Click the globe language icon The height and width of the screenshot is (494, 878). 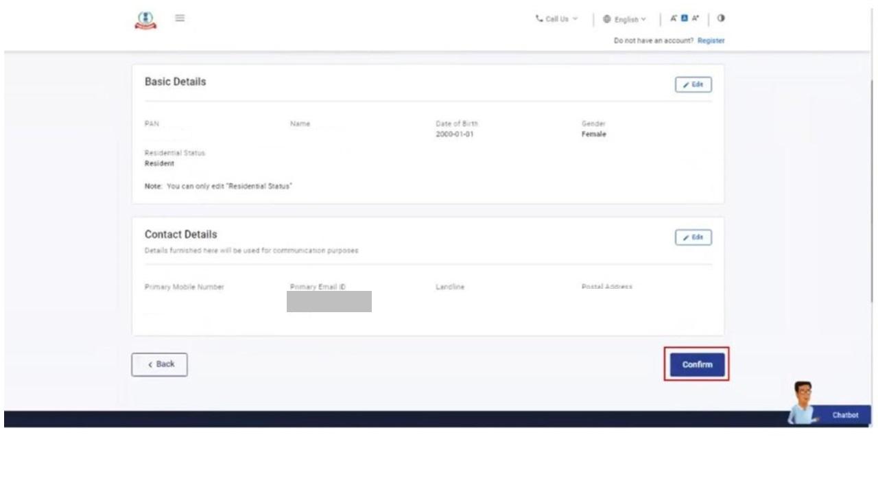[606, 19]
